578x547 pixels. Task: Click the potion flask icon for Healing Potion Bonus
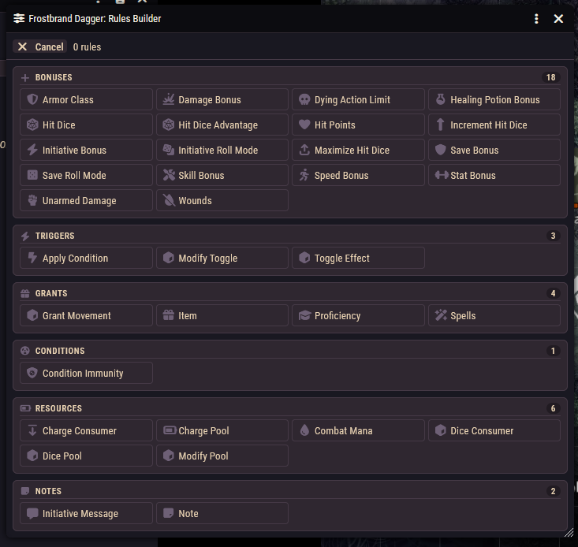441,99
